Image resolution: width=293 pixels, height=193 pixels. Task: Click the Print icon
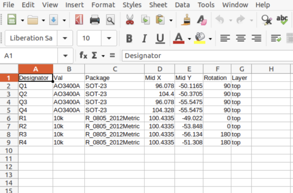[95, 20]
